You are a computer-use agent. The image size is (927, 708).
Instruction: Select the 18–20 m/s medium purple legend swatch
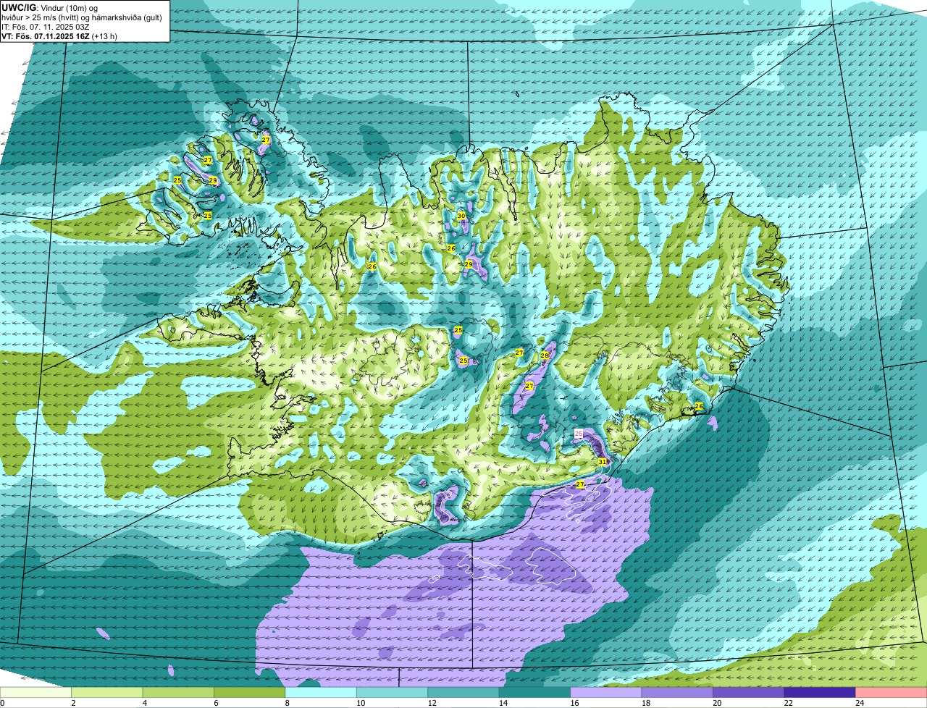[x=677, y=692]
